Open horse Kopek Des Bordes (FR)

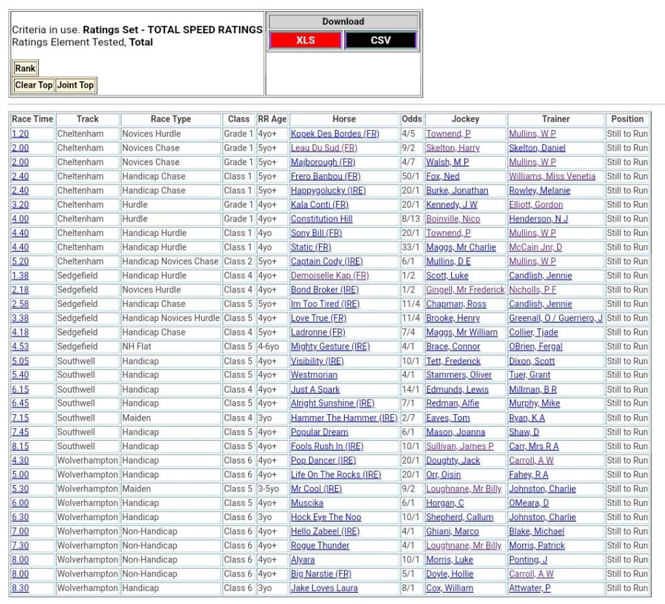pyautogui.click(x=334, y=134)
